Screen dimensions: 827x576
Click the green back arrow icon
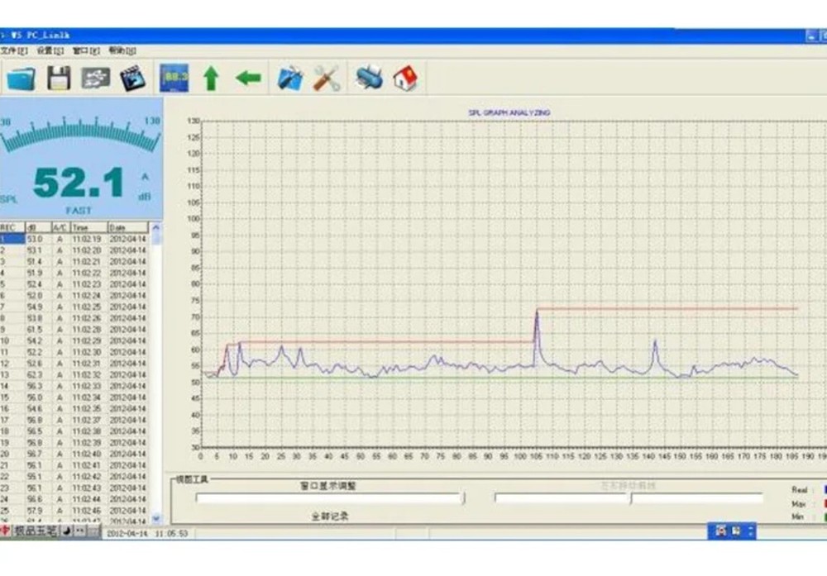[250, 77]
